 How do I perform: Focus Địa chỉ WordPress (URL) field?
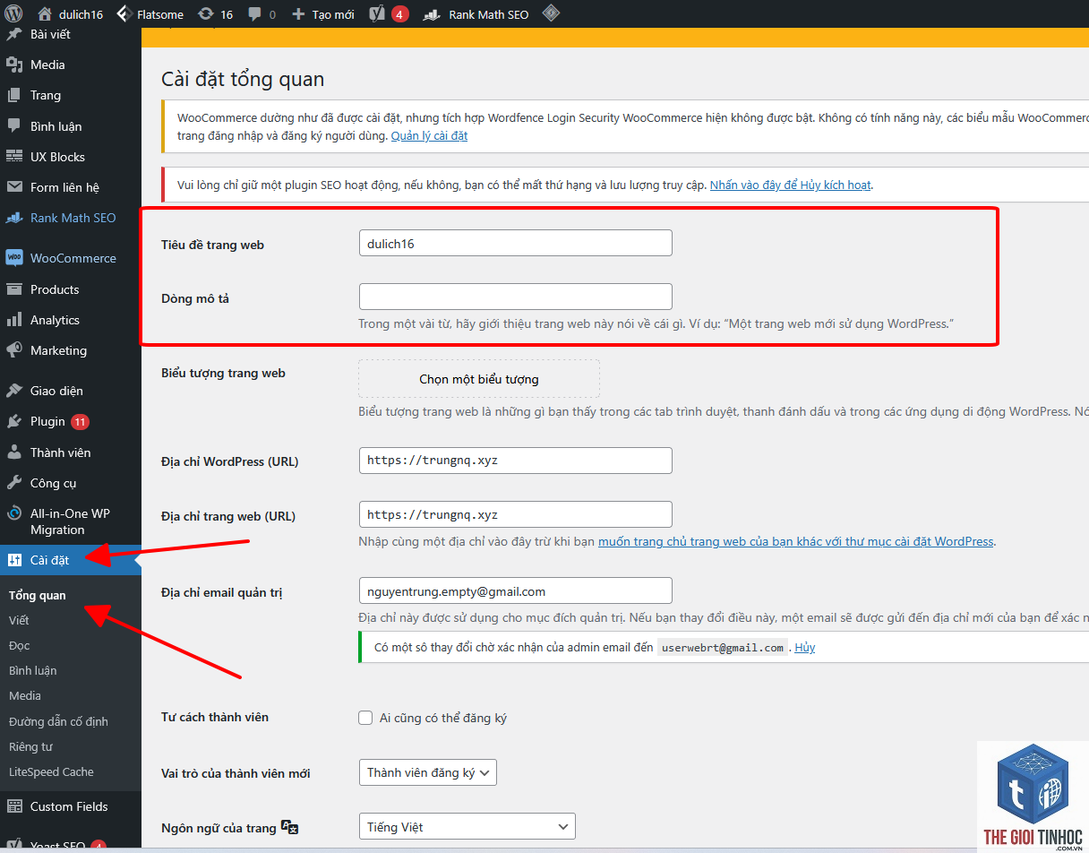click(x=515, y=461)
